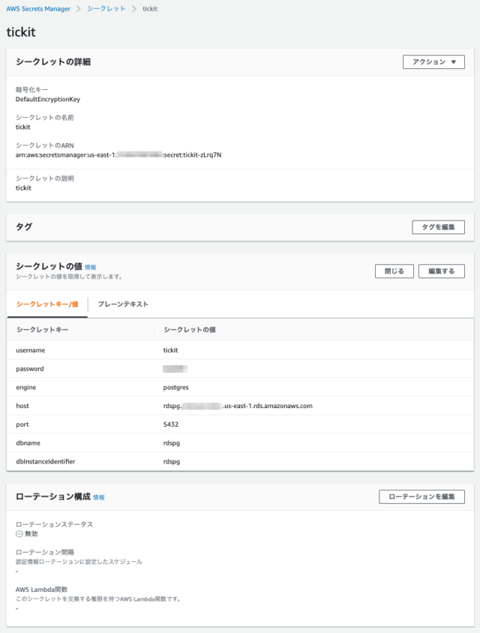Click the username key cell

pyautogui.click(x=30, y=350)
